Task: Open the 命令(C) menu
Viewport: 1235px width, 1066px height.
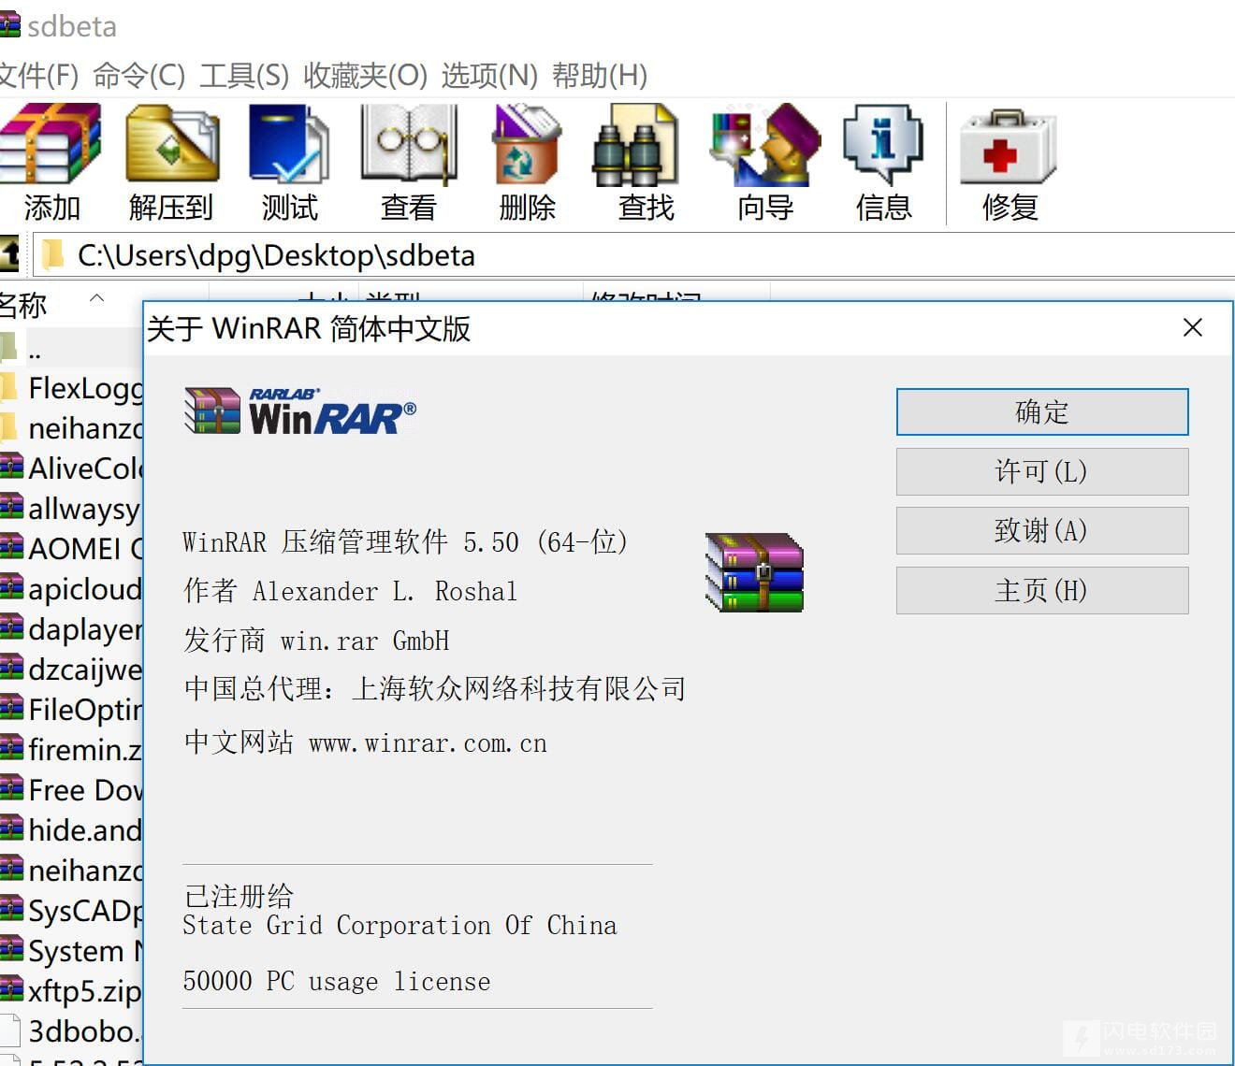Action: click(x=138, y=75)
